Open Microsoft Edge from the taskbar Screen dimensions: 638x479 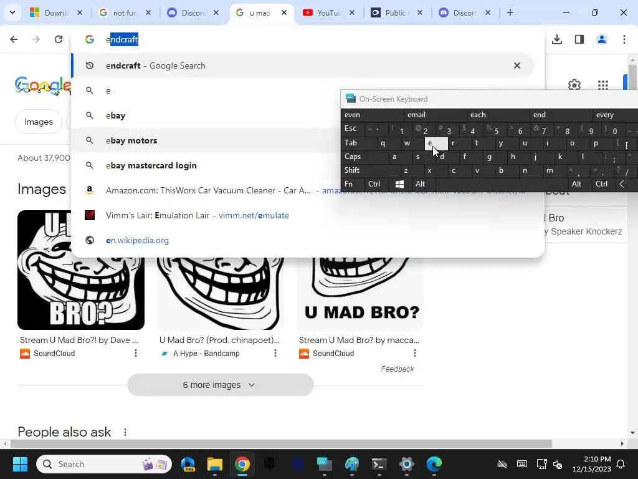click(x=434, y=464)
